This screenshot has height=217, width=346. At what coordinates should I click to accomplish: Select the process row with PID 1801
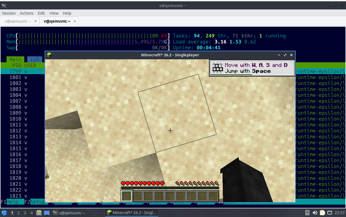[23, 77]
